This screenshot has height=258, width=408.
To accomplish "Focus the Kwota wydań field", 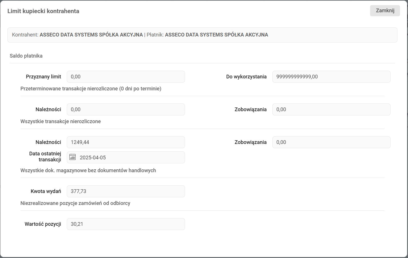I will click(x=126, y=191).
